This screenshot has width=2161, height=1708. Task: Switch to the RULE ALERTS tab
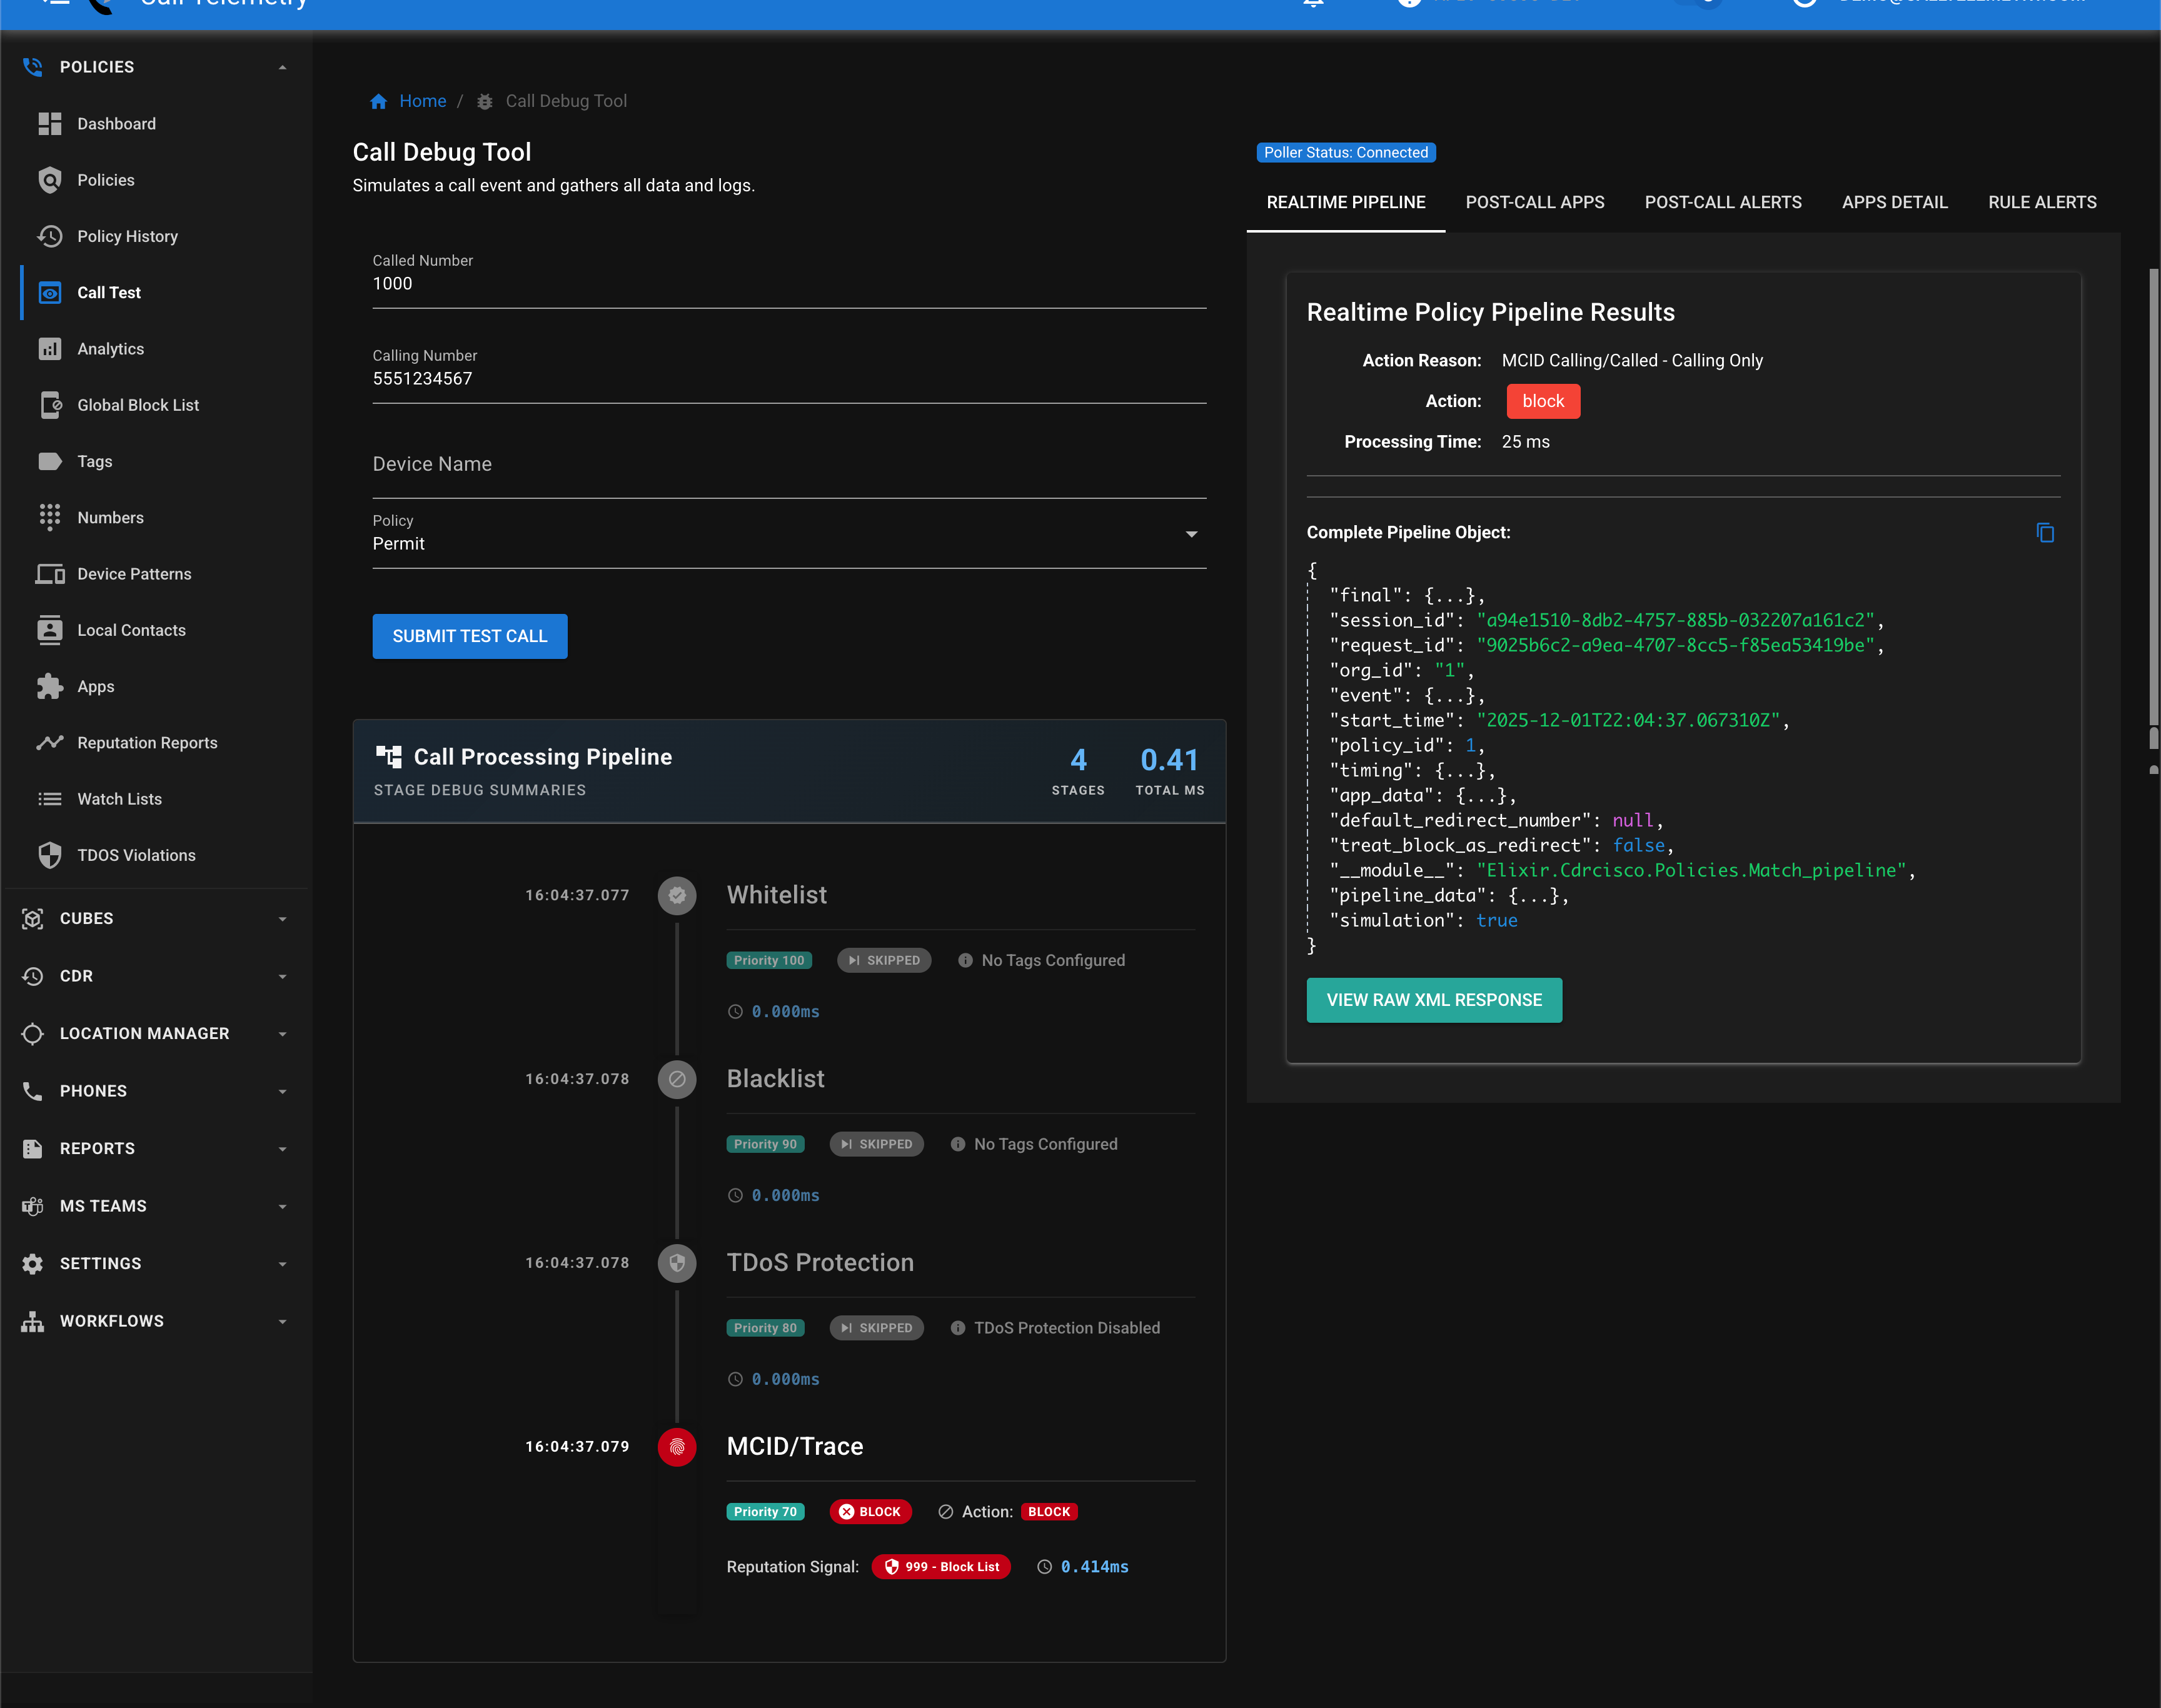(2042, 202)
